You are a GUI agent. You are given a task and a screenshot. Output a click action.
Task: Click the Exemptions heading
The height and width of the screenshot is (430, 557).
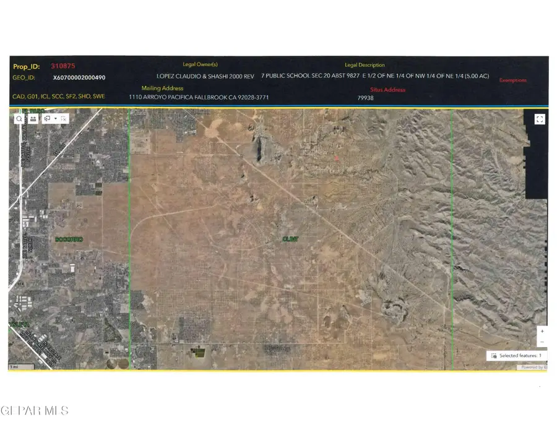click(513, 80)
